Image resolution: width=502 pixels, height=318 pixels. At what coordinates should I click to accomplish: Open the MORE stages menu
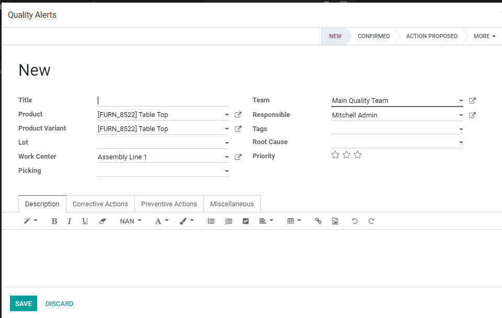point(484,36)
